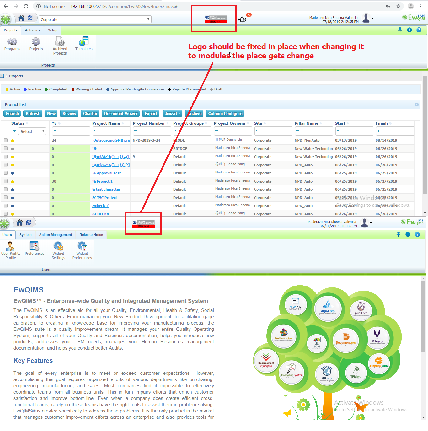Image resolution: width=428 pixels, height=431 pixels.
Task: Check the box for the & test character row
Action: (6, 189)
